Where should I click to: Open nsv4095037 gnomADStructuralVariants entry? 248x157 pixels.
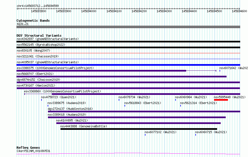point(48,62)
